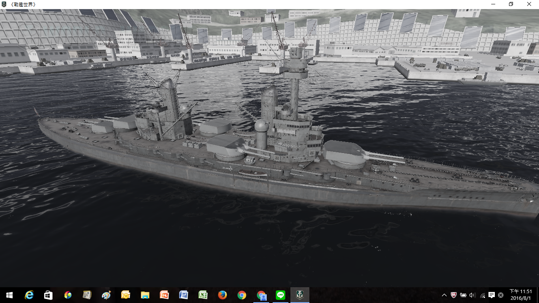Expand the hidden system tray icons

tap(444, 295)
